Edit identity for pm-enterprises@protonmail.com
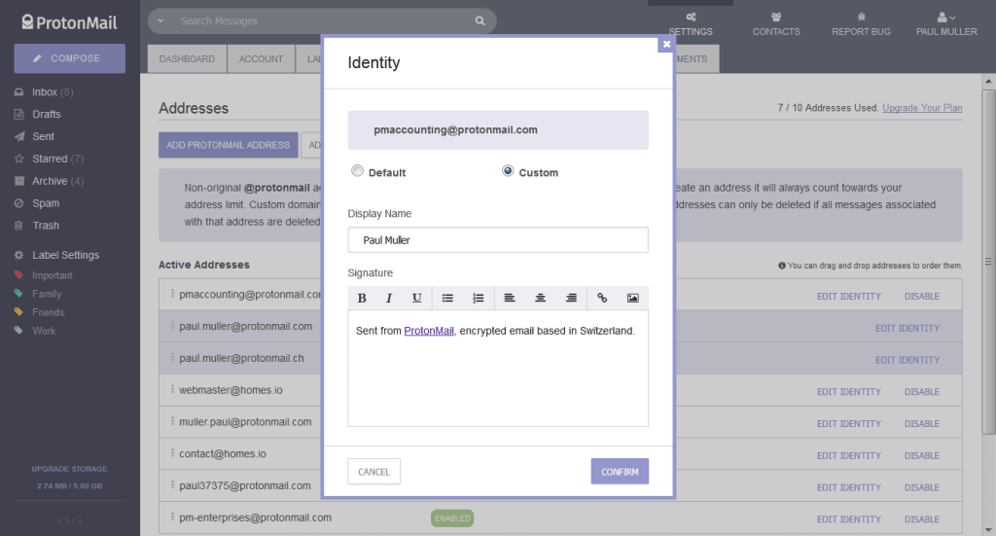996x536 pixels. coord(848,519)
